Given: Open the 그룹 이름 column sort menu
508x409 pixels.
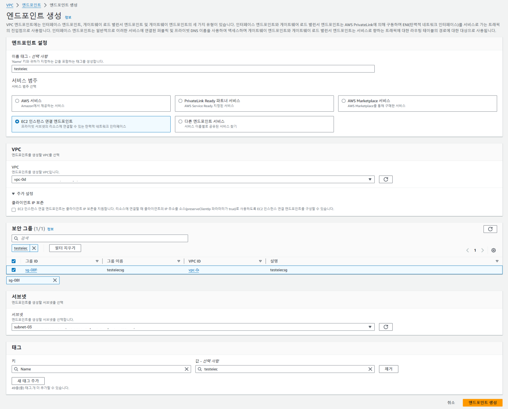Looking at the screenshot, I should point(179,261).
